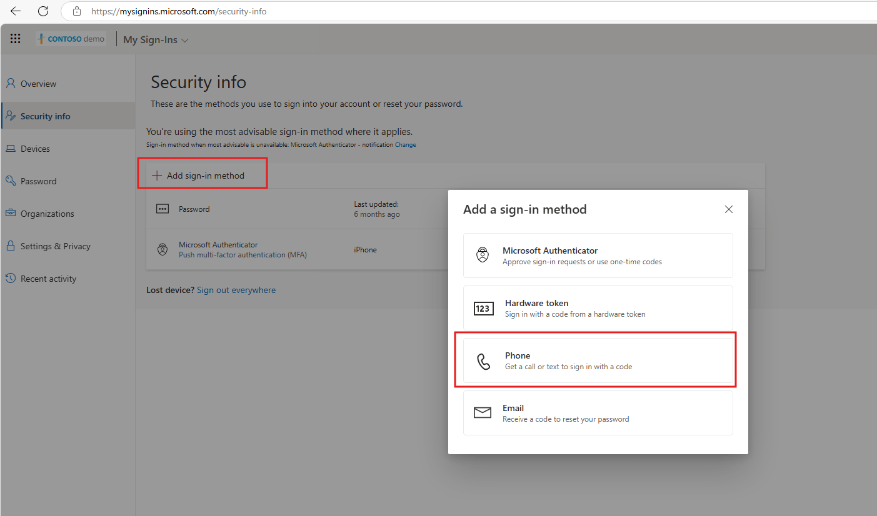Choose Microsoft Authenticator in the dialog

pyautogui.click(x=598, y=256)
